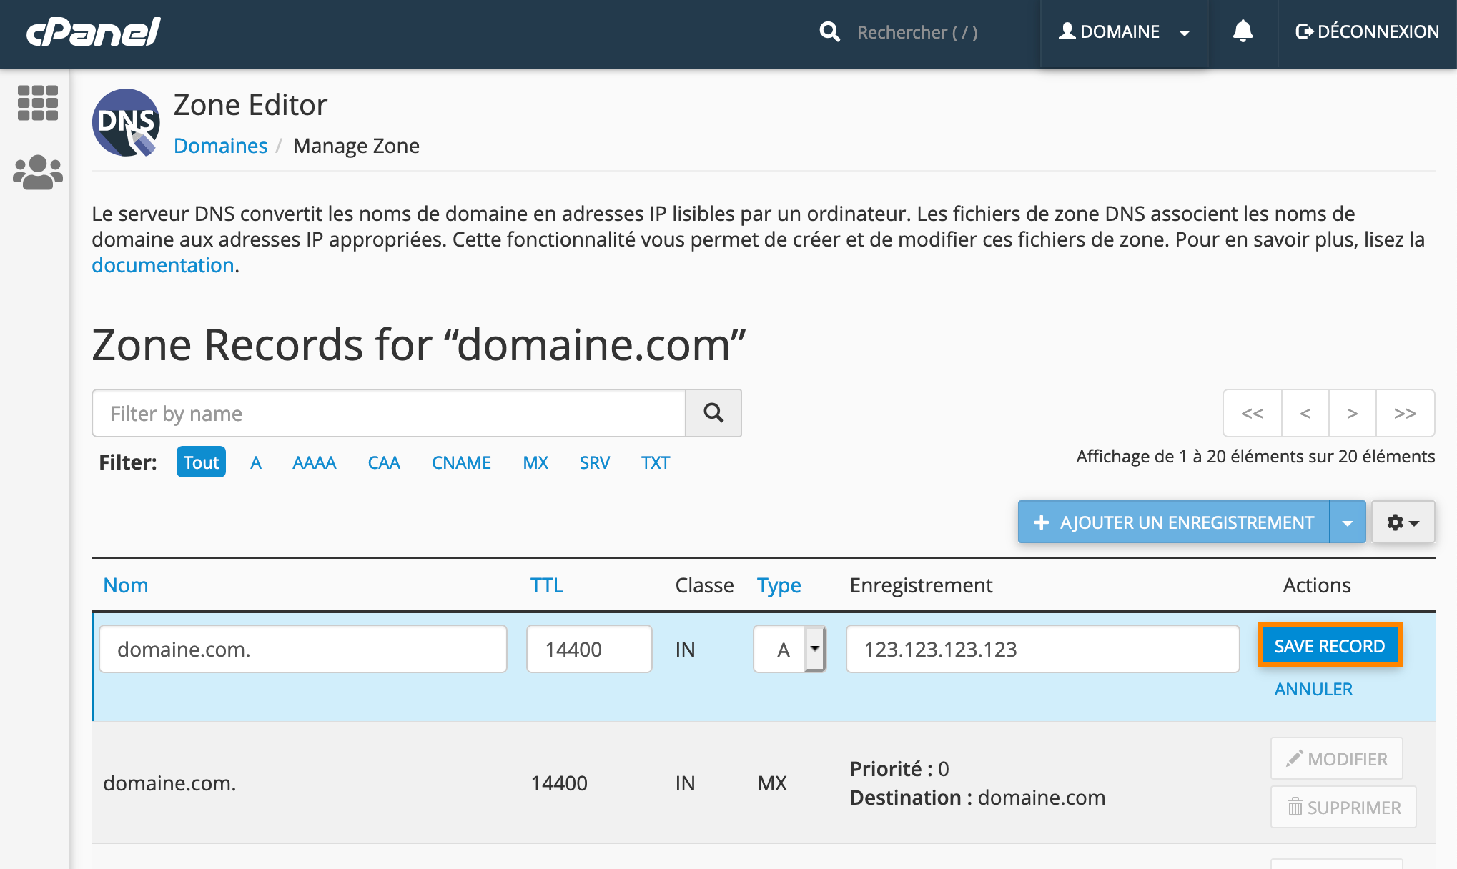
Task: Sort records by Nom column
Action: point(126,585)
